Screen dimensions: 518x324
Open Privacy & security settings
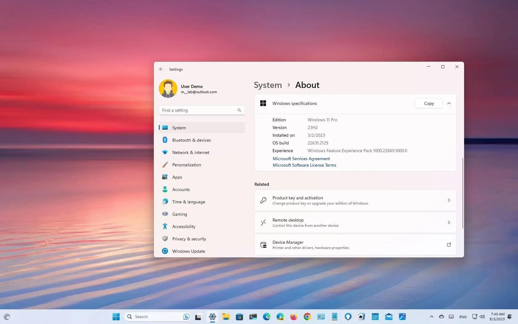click(x=202, y=239)
